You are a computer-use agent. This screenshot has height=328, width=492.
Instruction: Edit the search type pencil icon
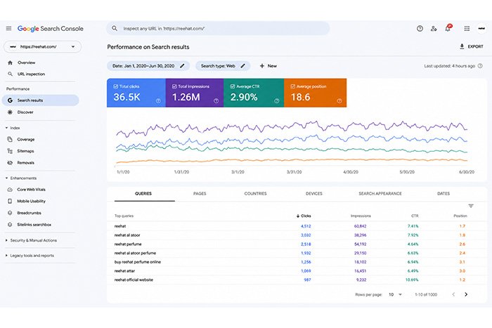point(242,66)
